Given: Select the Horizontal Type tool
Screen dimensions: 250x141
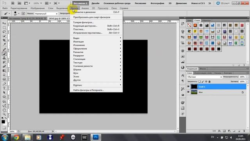Looking at the screenshot, I should (4, 88).
